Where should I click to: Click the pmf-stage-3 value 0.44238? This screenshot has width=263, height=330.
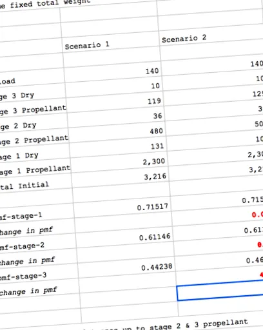point(157,267)
